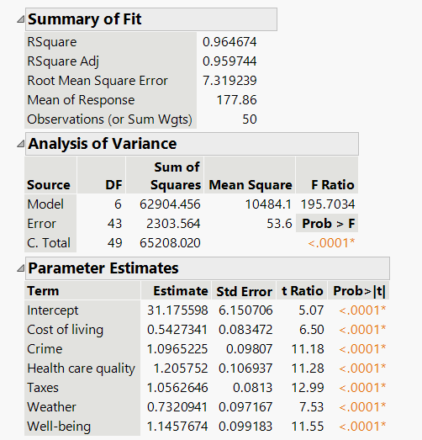Select the Health care quality term
This screenshot has height=440, width=422.
pyautogui.click(x=81, y=368)
